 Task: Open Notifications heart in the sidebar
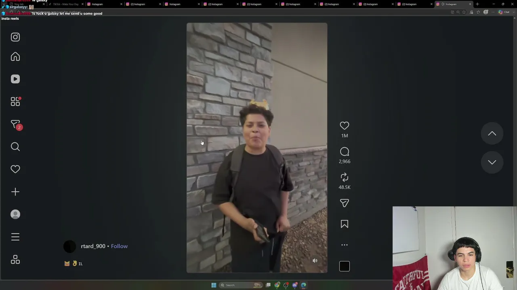tap(15, 169)
